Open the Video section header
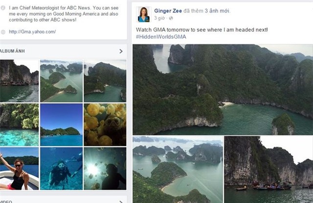 (7, 201)
